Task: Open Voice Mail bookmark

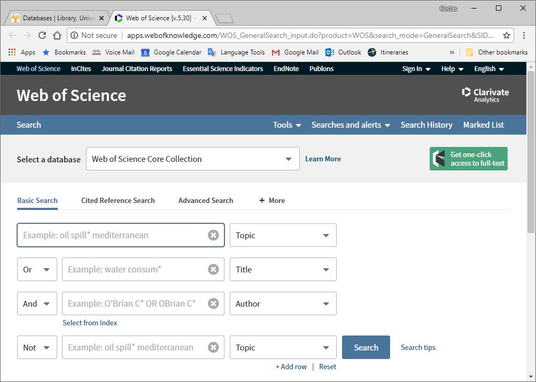Action: [113, 52]
